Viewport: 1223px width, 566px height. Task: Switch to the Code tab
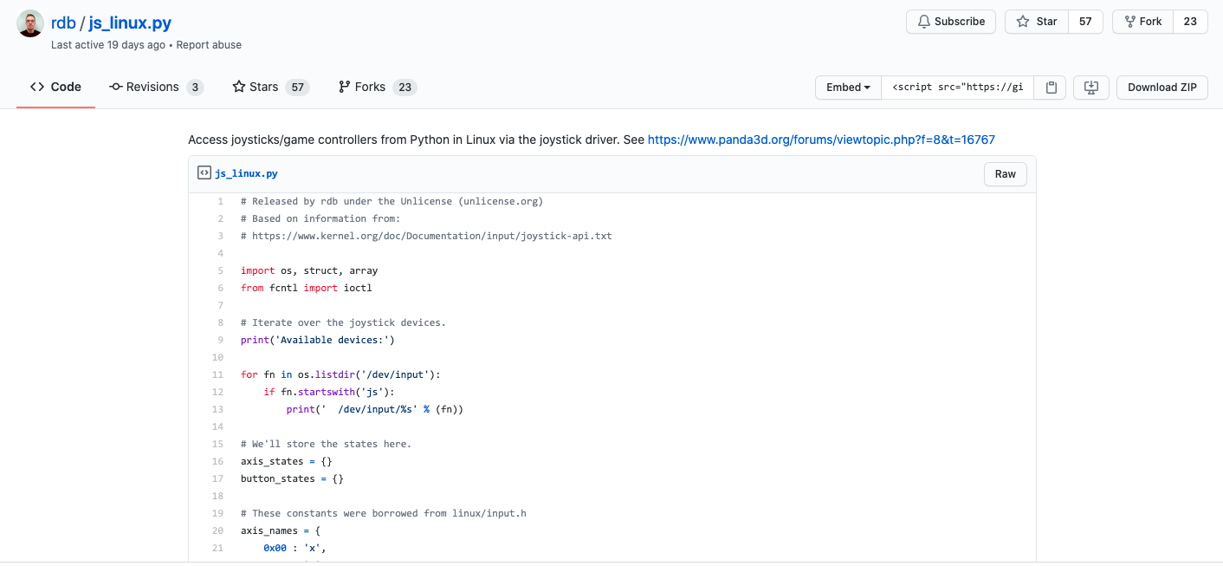tap(55, 87)
